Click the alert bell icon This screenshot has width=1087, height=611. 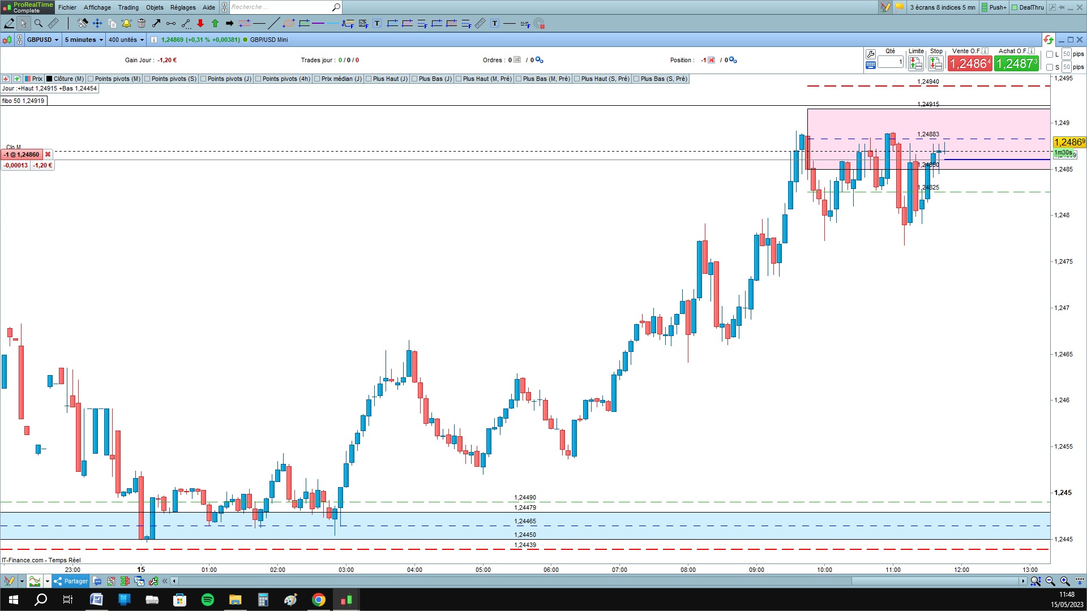tap(126, 23)
